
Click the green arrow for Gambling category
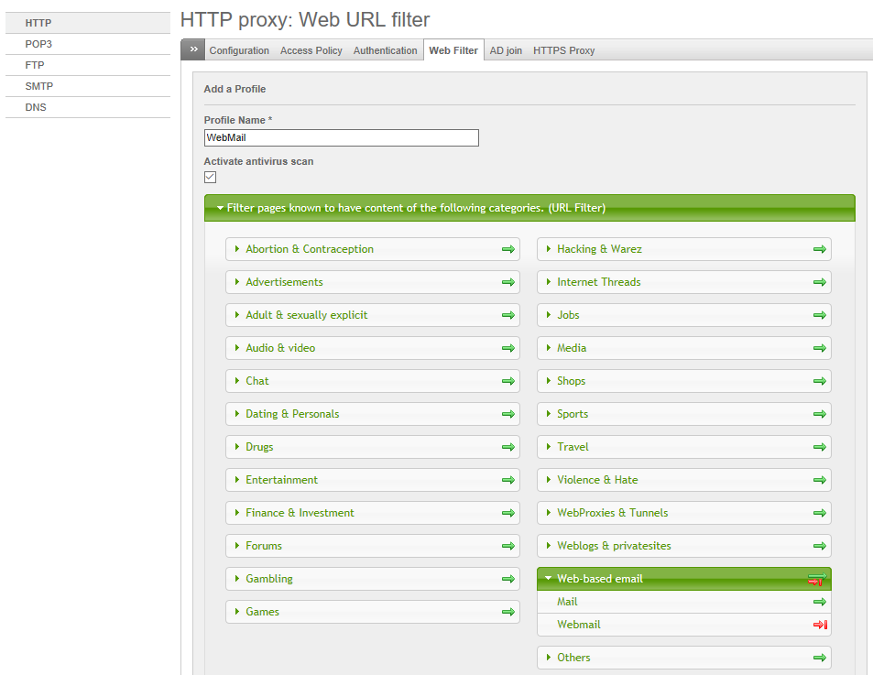[507, 579]
